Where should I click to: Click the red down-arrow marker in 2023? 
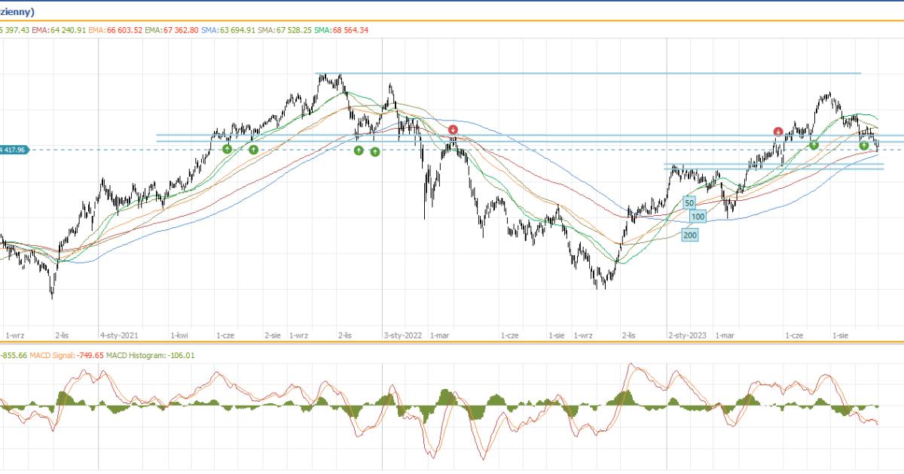point(778,132)
